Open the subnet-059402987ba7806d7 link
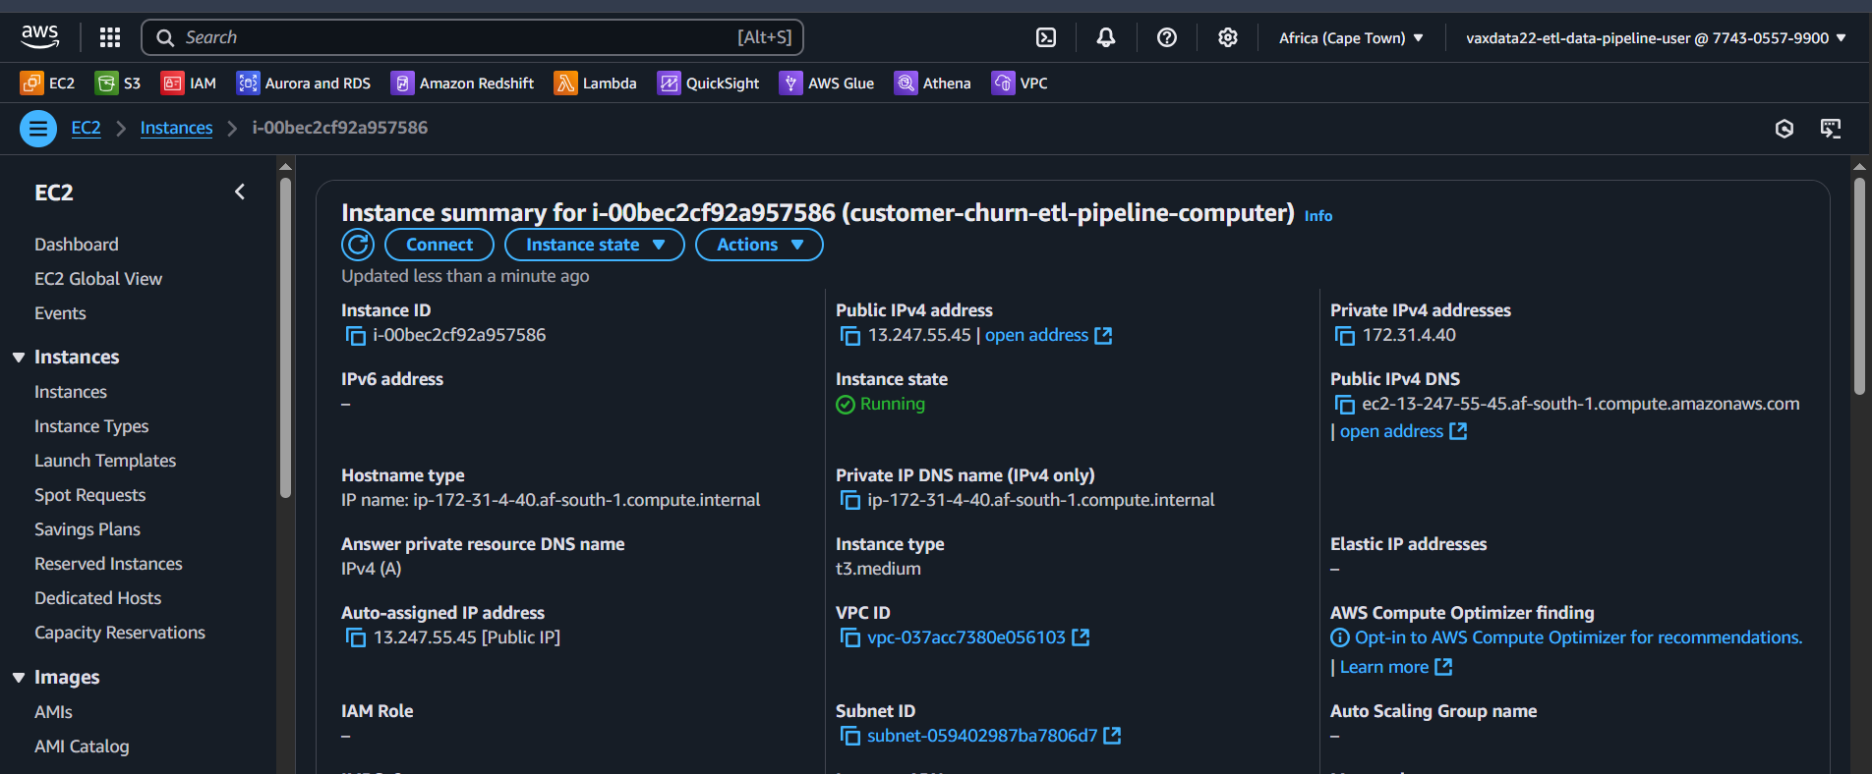This screenshot has width=1872, height=774. [993, 736]
